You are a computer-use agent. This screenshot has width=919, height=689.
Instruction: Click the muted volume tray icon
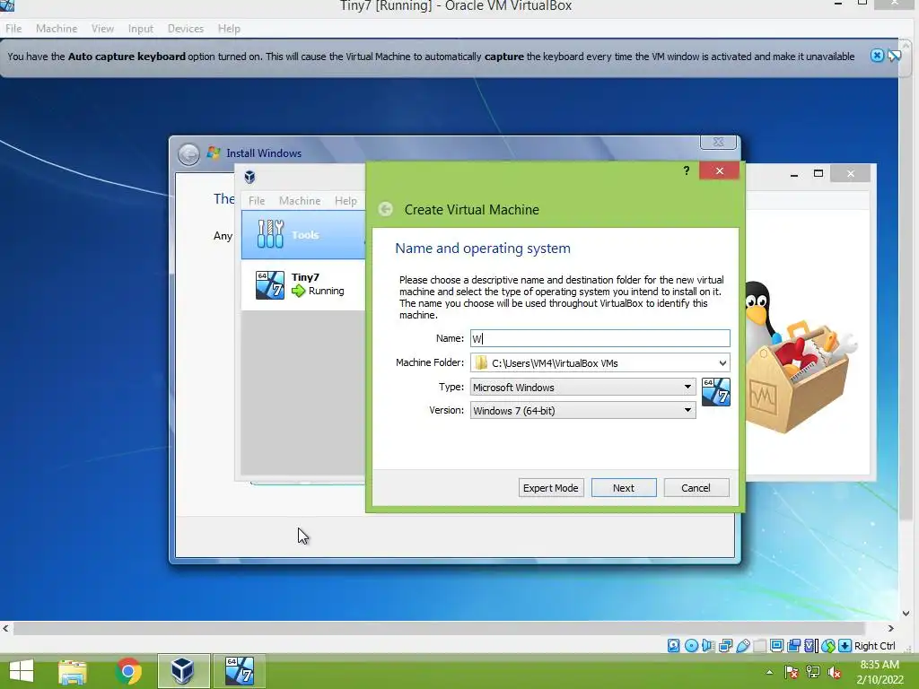[x=835, y=672]
